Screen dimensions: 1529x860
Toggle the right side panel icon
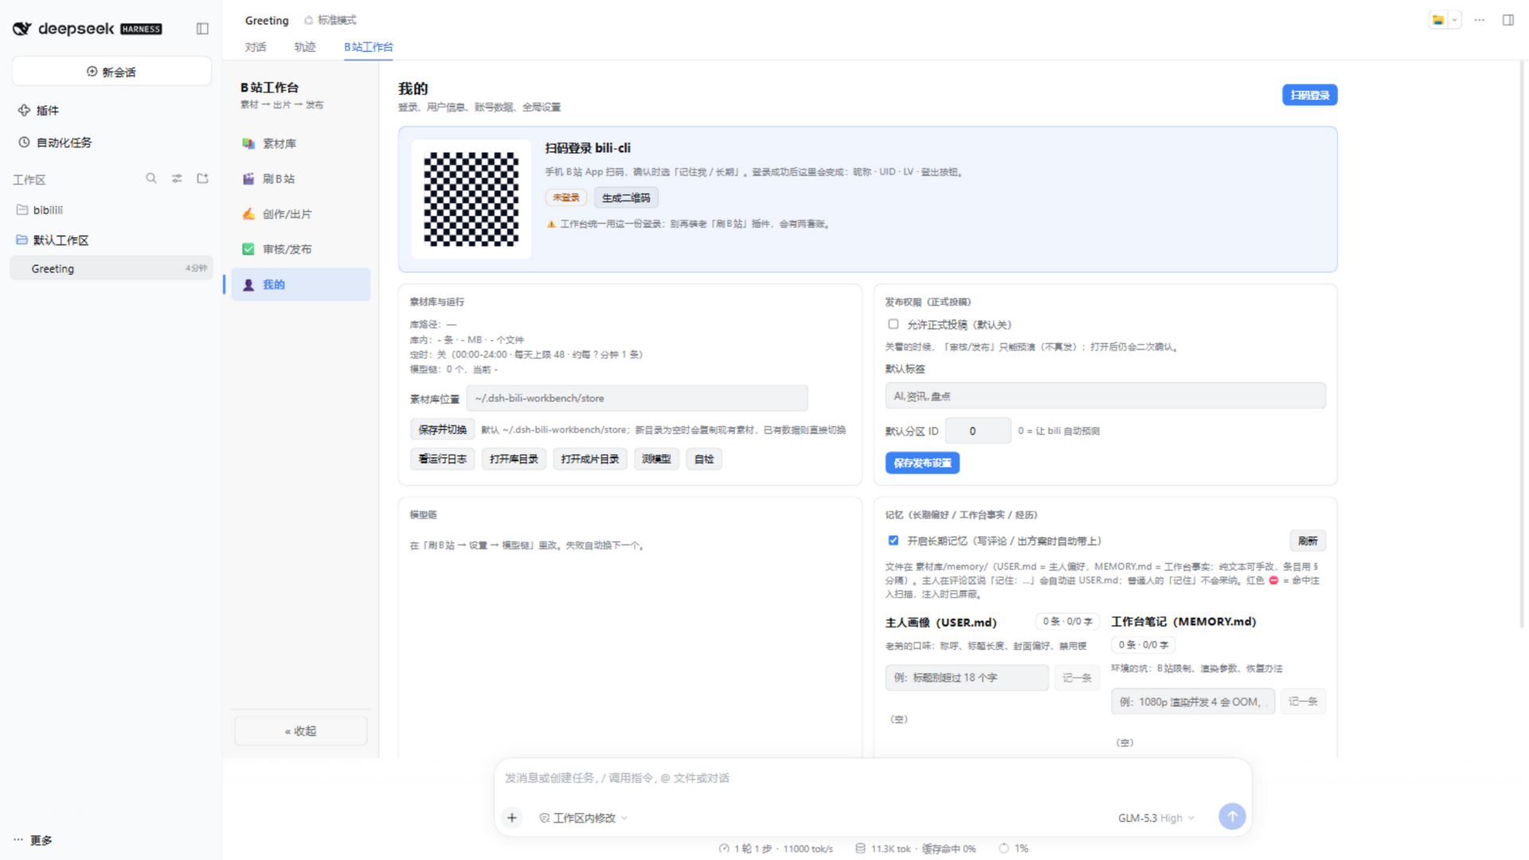[1508, 20]
